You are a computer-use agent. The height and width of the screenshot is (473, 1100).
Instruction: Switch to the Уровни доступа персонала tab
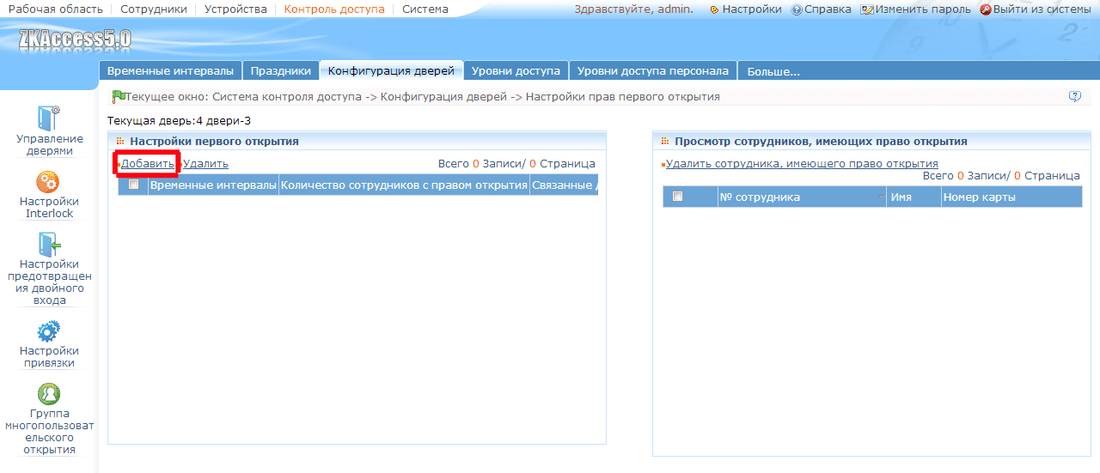(653, 70)
